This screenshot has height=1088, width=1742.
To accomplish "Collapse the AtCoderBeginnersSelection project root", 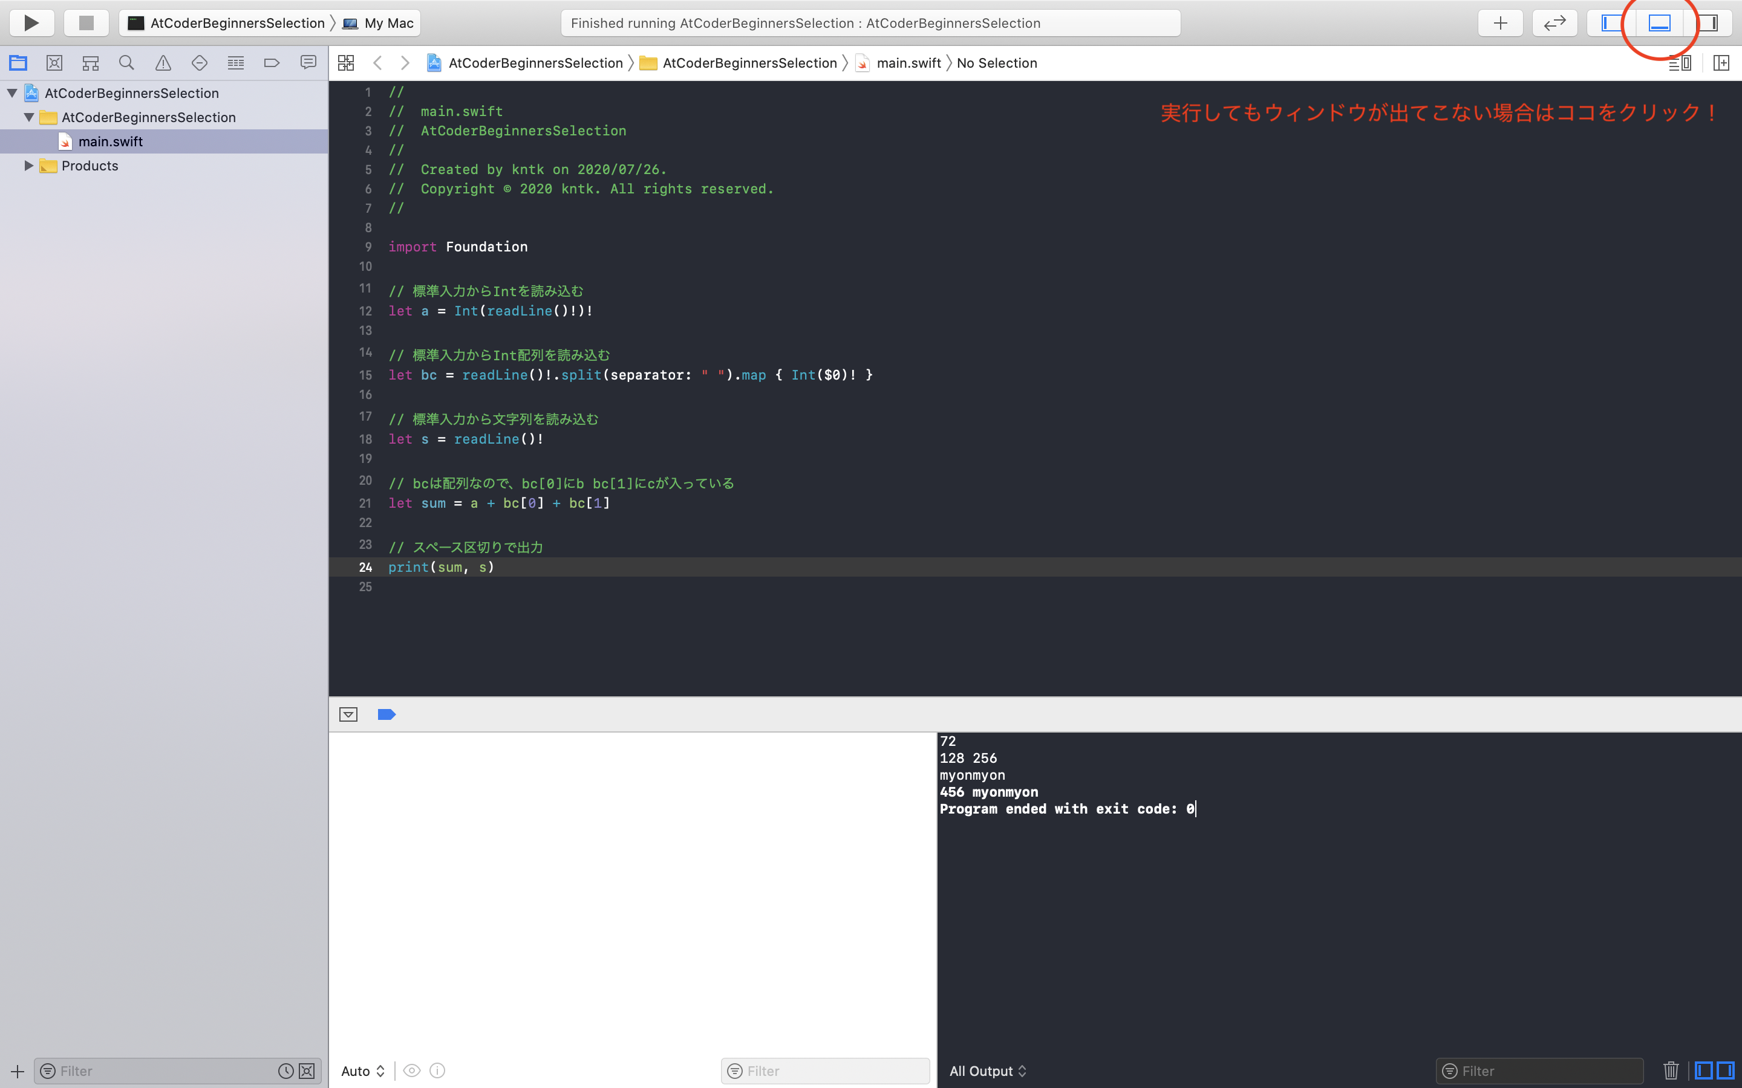I will coord(12,93).
